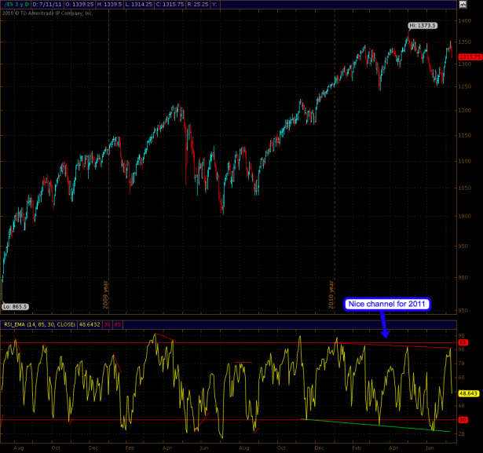Select the Hi: 1373.5 price bubble
483x453 pixels.
(423, 26)
